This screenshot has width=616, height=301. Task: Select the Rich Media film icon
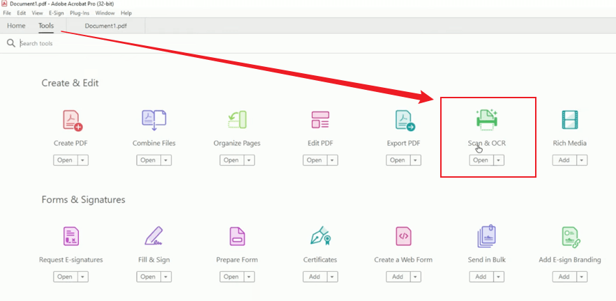(570, 120)
